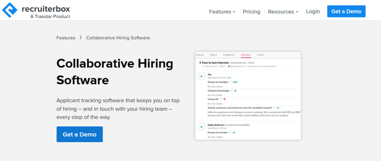381x161 pixels.
Task: Click Get a Demo in the header
Action: (346, 12)
